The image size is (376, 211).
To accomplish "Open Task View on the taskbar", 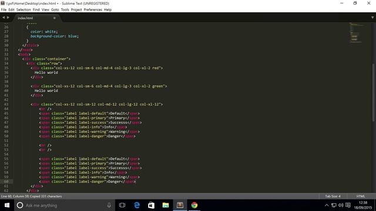I will pyautogui.click(x=122, y=205).
